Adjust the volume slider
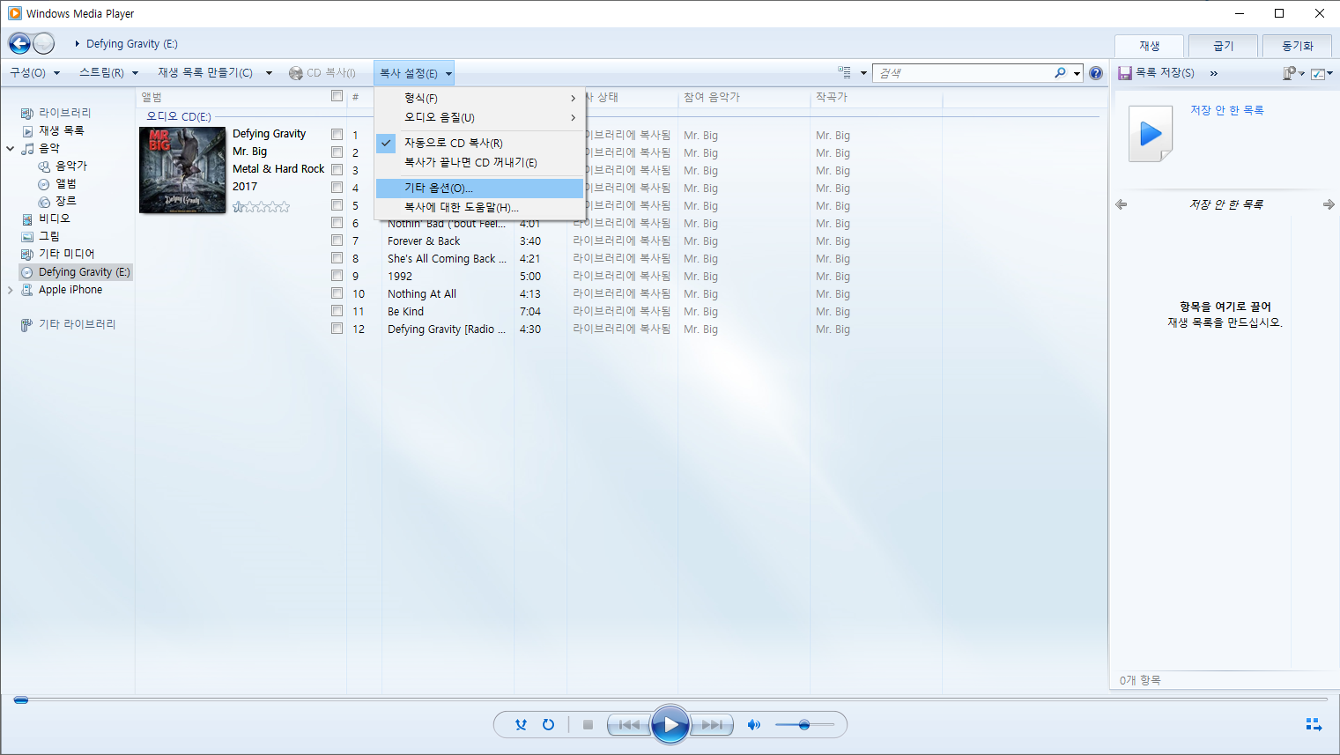1340x755 pixels. pyautogui.click(x=804, y=725)
